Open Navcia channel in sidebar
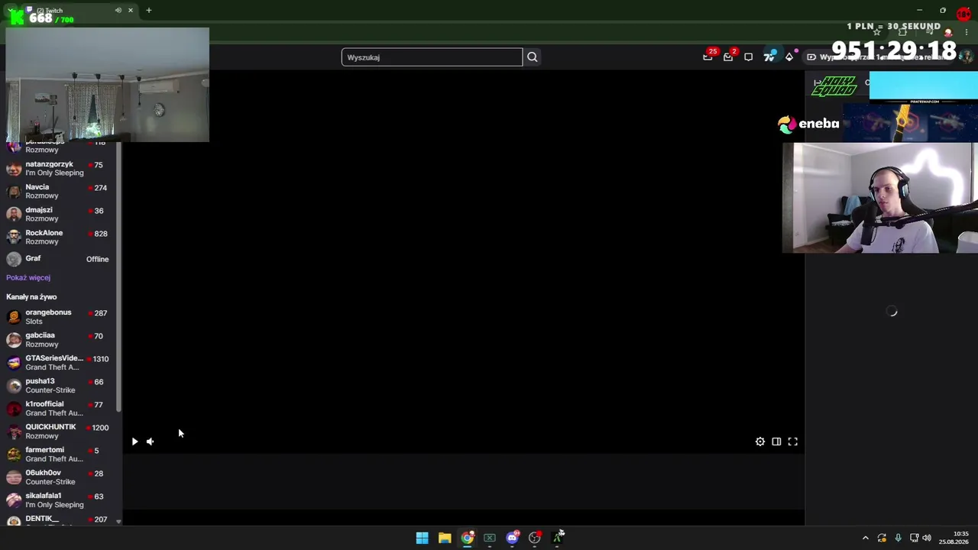This screenshot has width=978, height=550. [x=60, y=191]
